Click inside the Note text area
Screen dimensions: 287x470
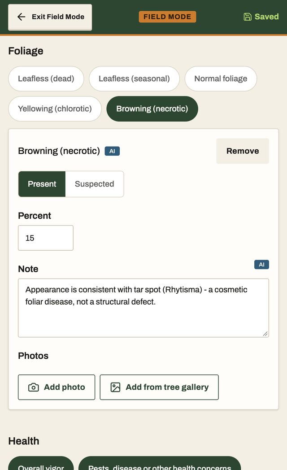(143, 308)
